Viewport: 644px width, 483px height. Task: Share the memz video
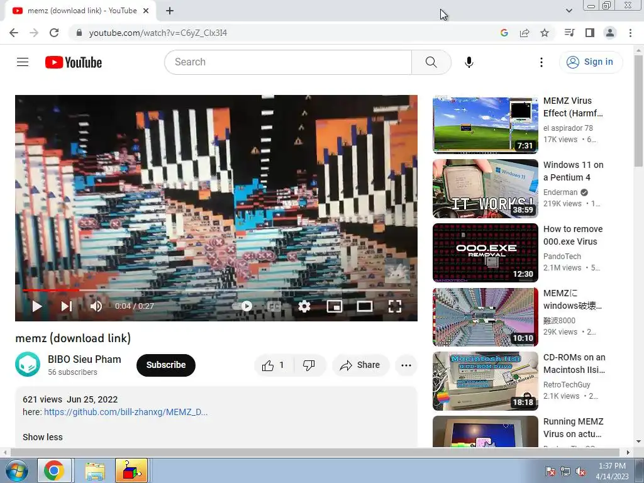(x=360, y=365)
